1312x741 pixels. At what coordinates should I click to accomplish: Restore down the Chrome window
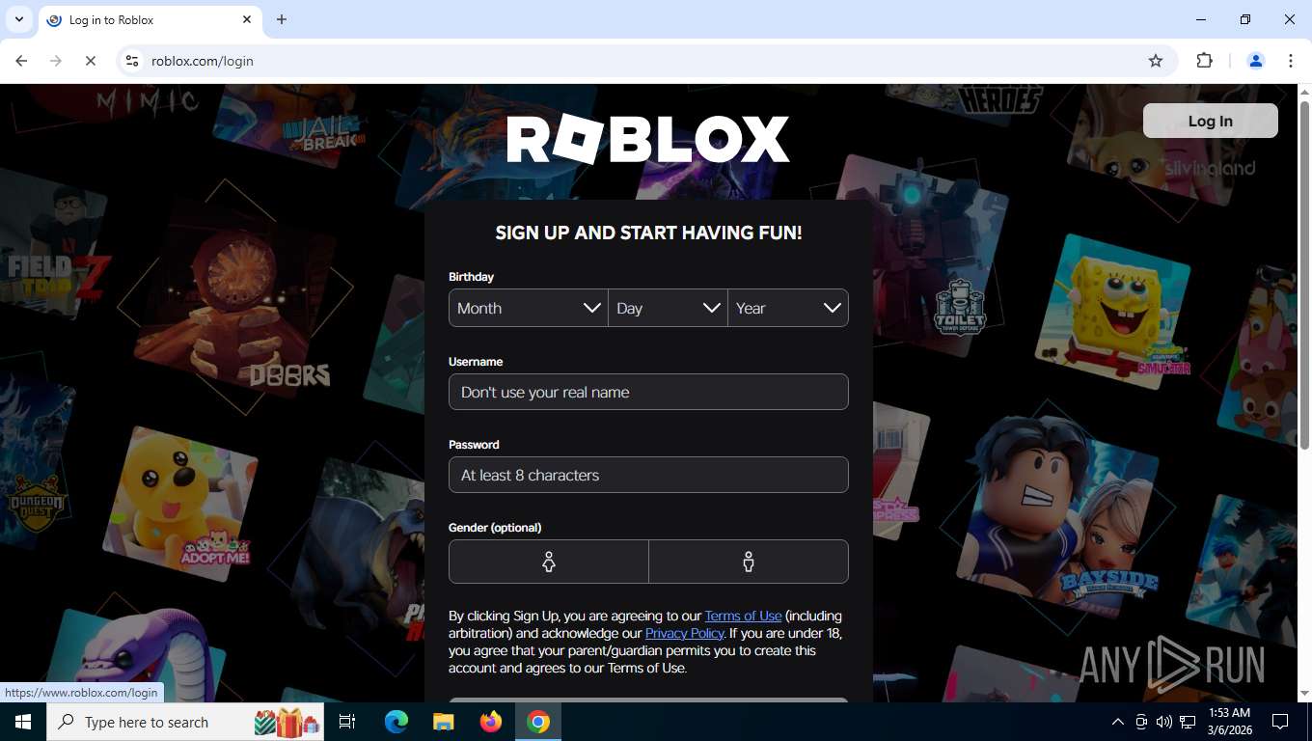point(1245,19)
